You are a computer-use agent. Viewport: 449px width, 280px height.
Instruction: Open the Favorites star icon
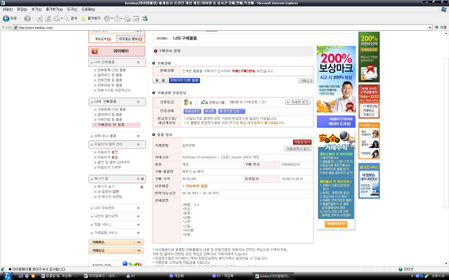click(x=83, y=18)
